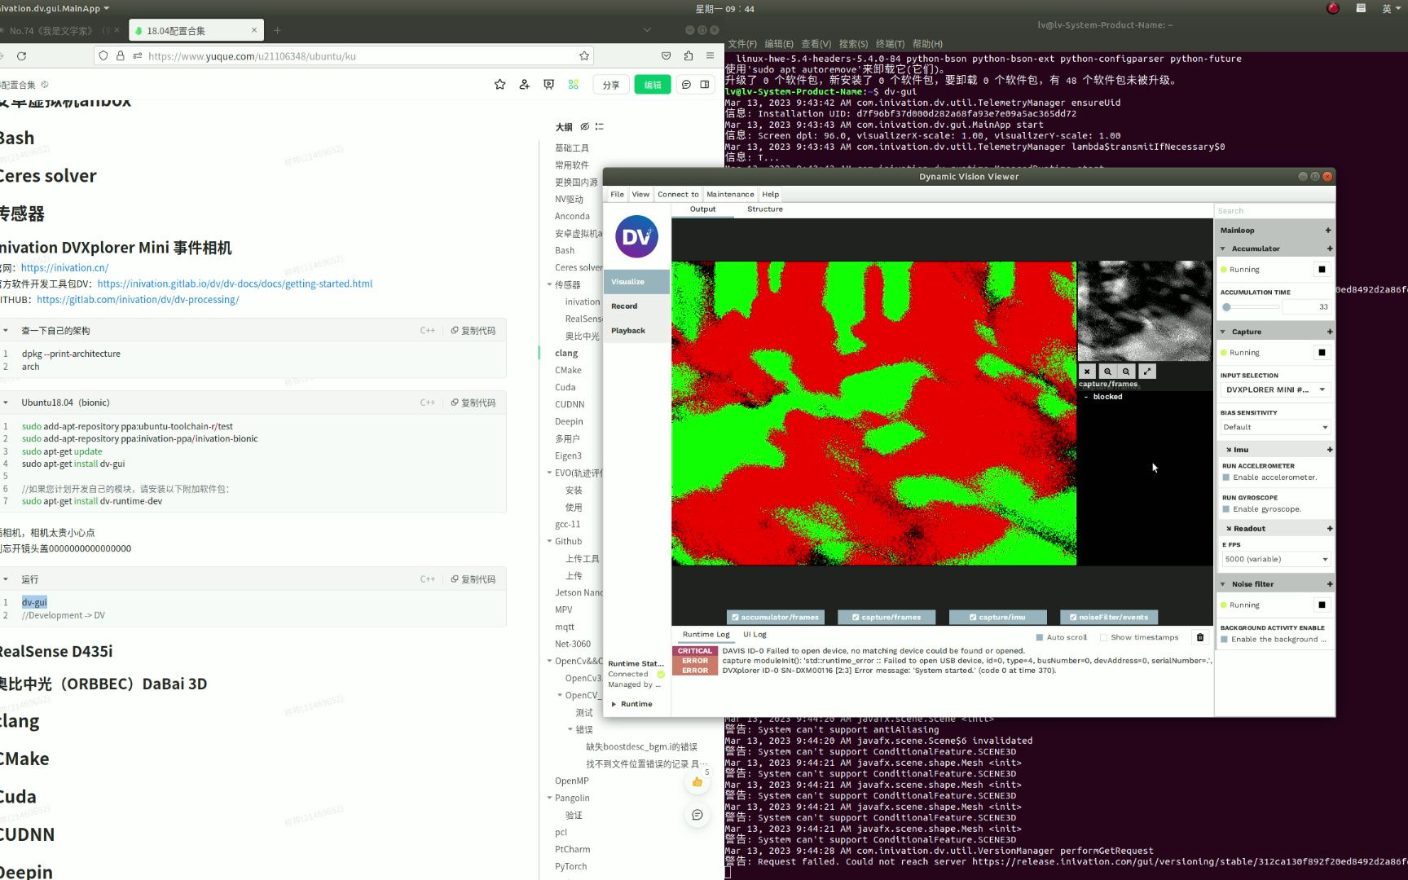The height and width of the screenshot is (880, 1408).
Task: Click the plus icon beside Accumulator
Action: pos(1329,249)
